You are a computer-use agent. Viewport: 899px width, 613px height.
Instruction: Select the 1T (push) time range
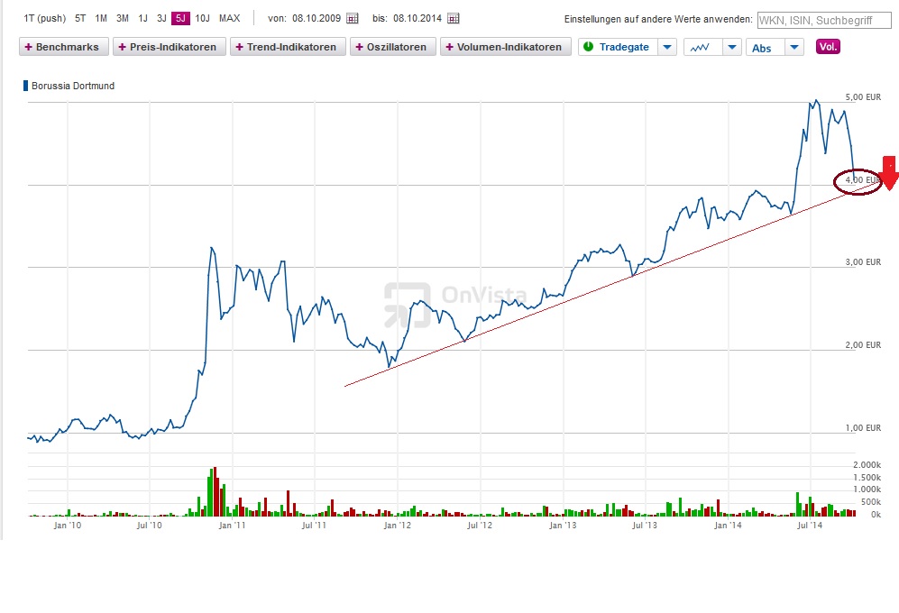(x=45, y=18)
